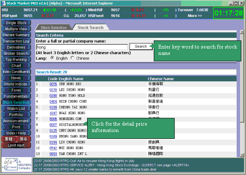Open stock code 0194 link
Image resolution: width=246 pixels, height=175 pixels.
tap(53, 142)
